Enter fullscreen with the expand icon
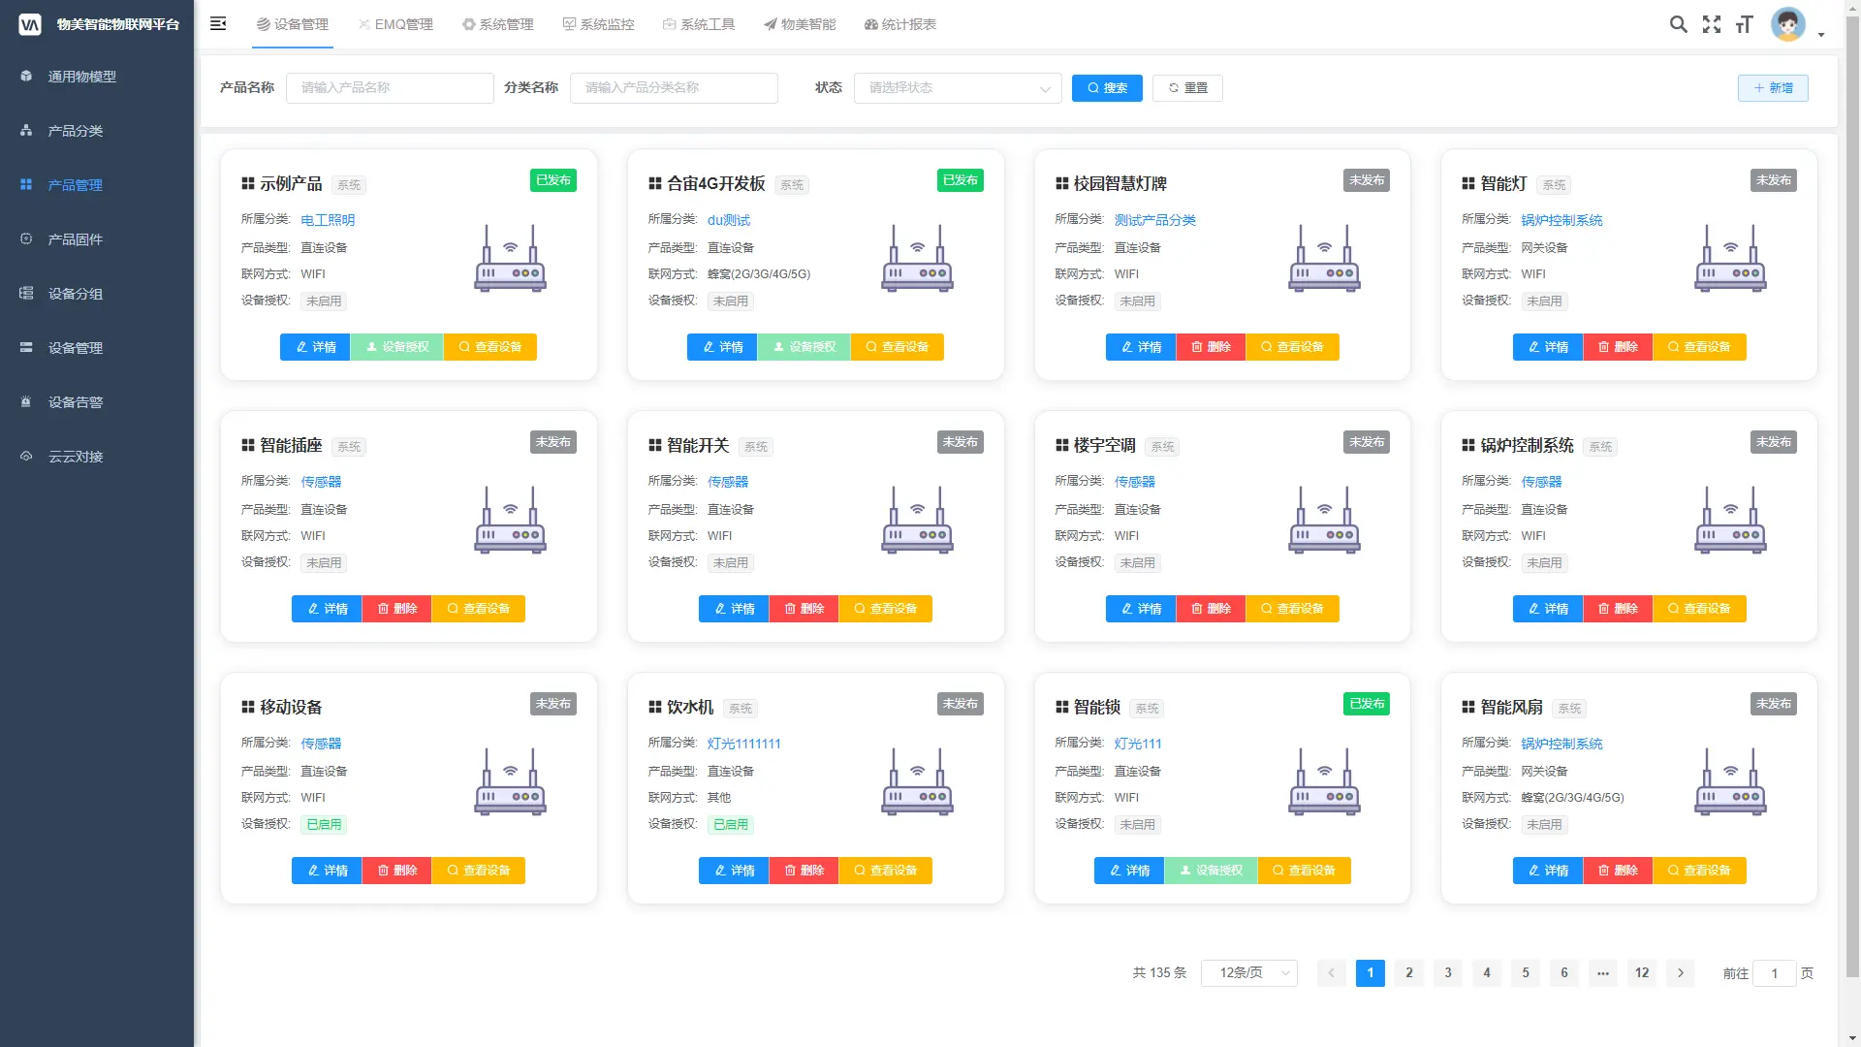 pos(1712,24)
